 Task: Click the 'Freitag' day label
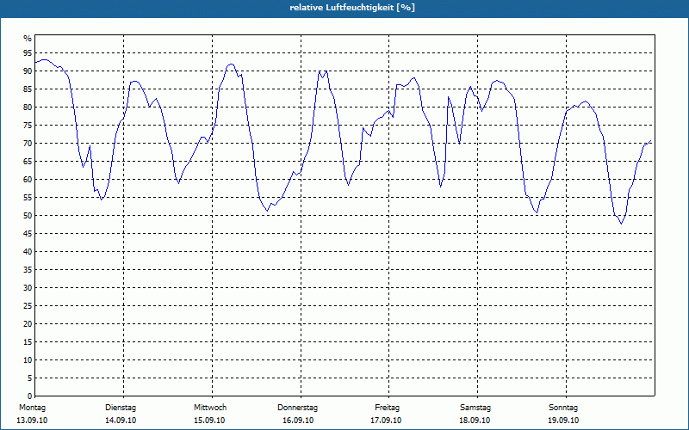coord(387,408)
